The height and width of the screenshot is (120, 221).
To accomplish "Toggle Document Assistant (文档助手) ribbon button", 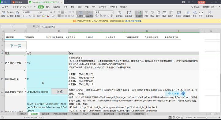I will (x=139, y=14).
